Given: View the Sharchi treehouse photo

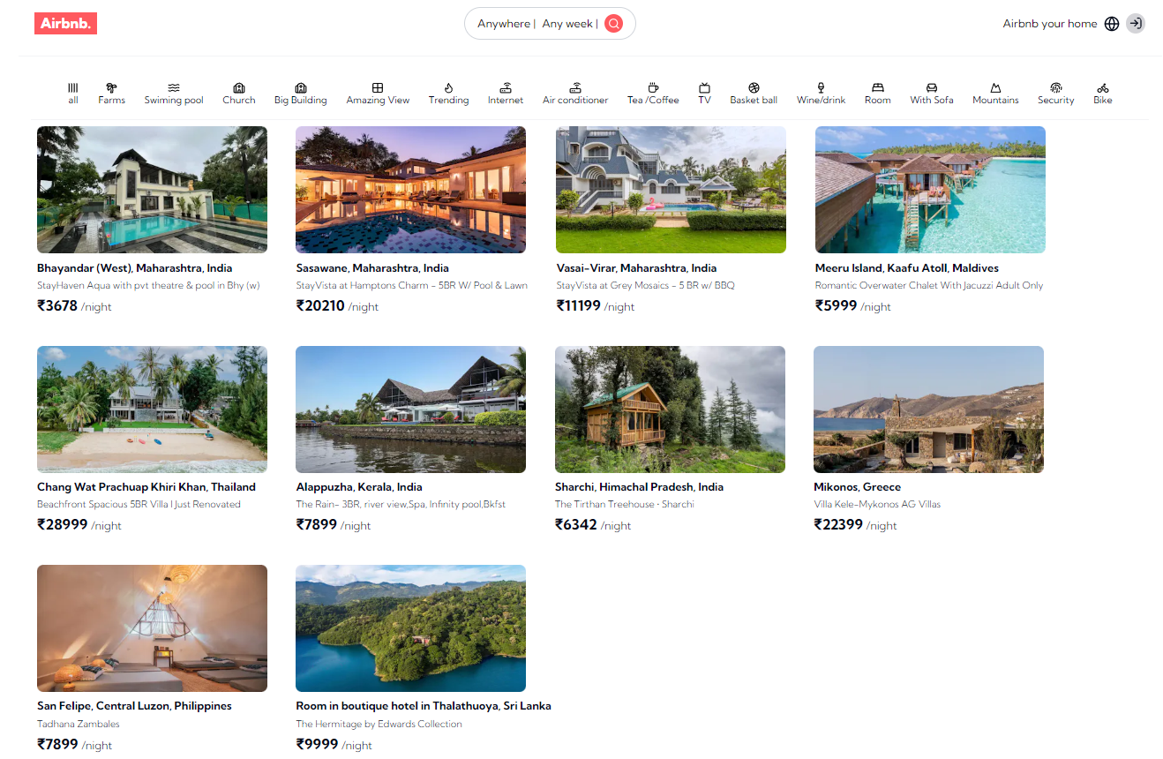Looking at the screenshot, I should pos(670,410).
